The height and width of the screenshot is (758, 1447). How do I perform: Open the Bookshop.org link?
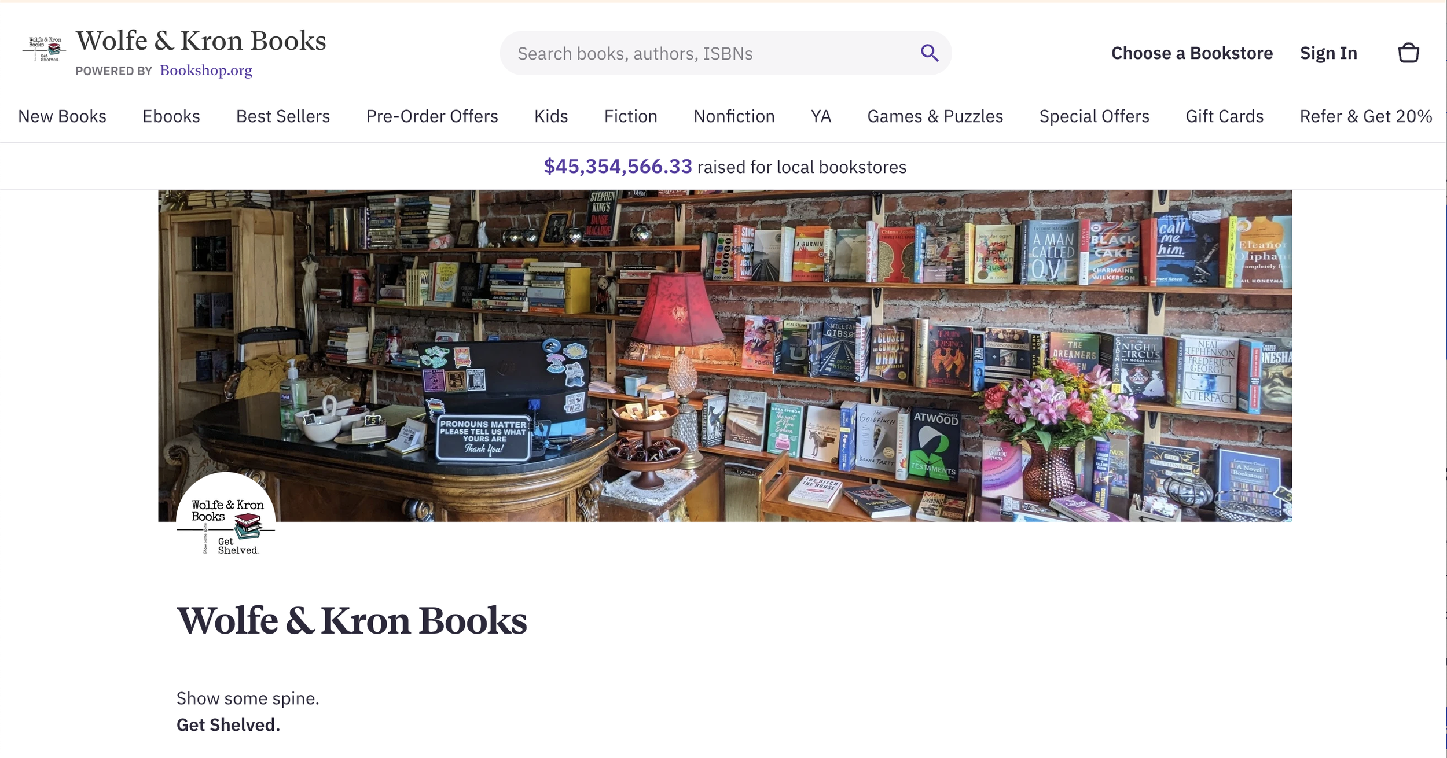(206, 71)
